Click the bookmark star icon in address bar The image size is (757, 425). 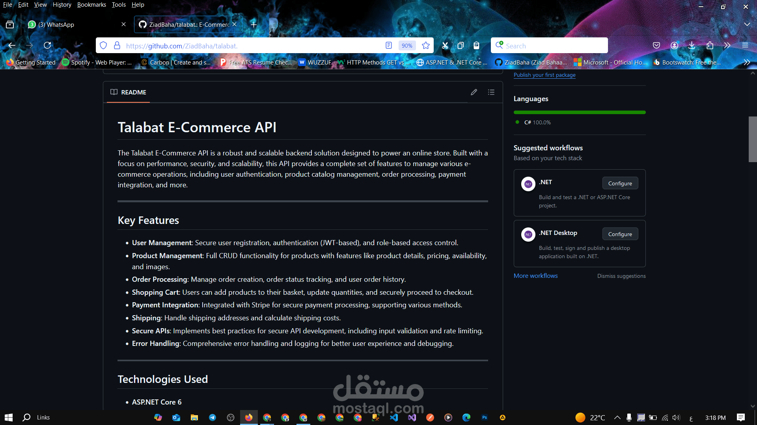[x=426, y=46]
